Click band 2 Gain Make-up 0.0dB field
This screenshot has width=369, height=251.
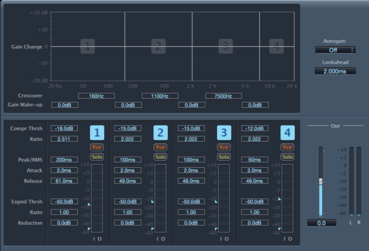128,105
